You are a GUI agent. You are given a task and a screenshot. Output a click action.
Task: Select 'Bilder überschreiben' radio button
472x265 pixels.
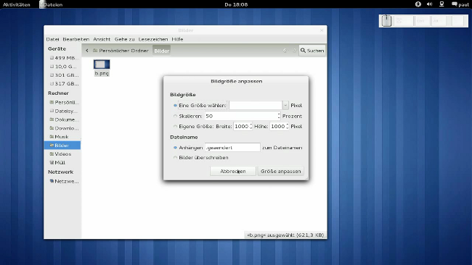[x=175, y=158]
